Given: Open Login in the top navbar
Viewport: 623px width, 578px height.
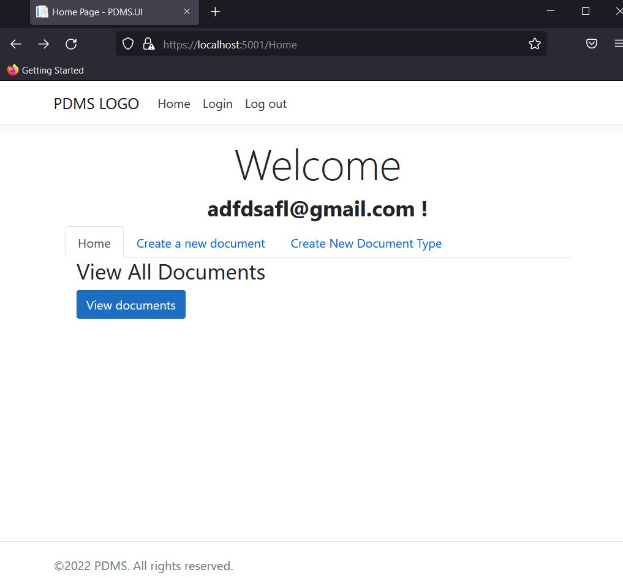Looking at the screenshot, I should pos(217,104).
